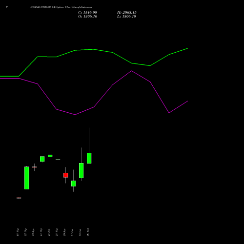This screenshot has height=244, width=244.
Task: Click the 03 Oct date label
Action: click(x=80, y=232)
